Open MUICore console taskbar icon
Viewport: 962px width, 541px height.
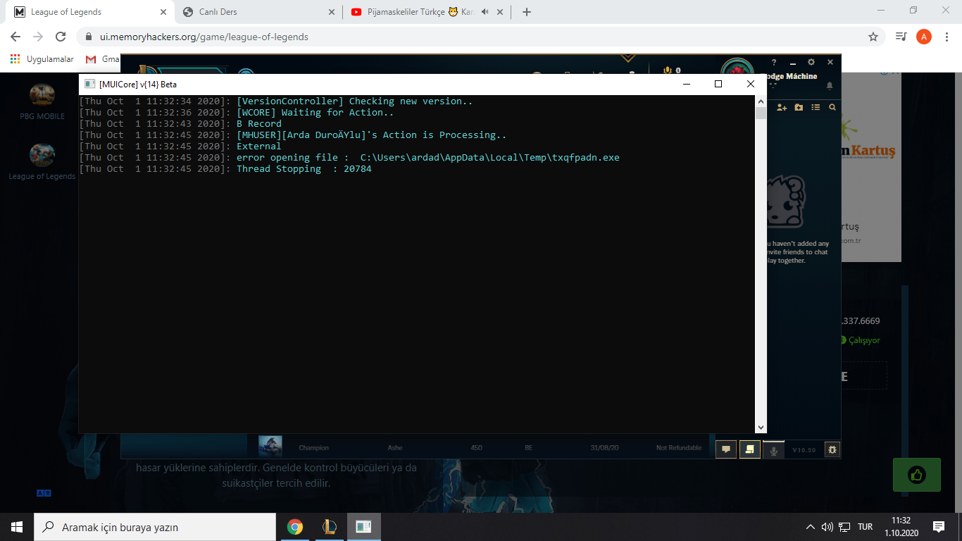(363, 527)
